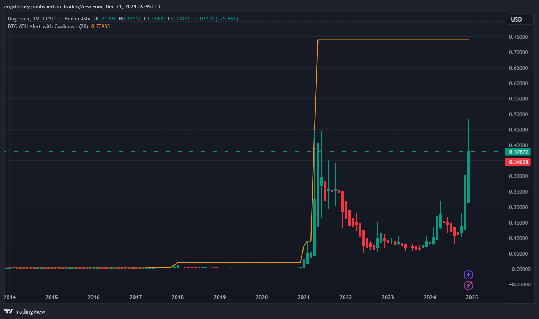This screenshot has width=539, height=319.
Task: Click the 0.30000 price axis label
Action: pos(518,176)
